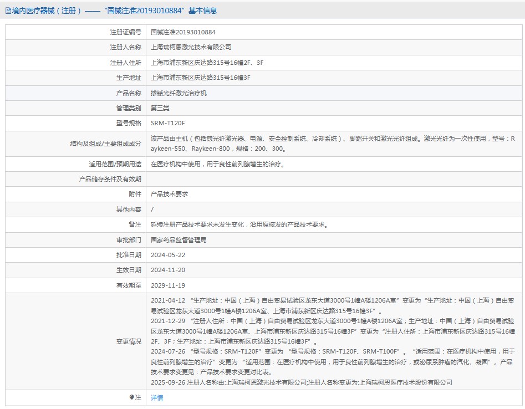Click the 注册人住所 address value

(x=207, y=63)
